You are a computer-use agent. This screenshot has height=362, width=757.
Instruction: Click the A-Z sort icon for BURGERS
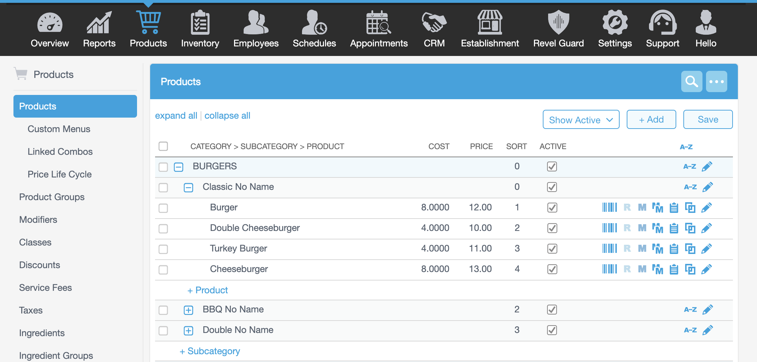[689, 166]
